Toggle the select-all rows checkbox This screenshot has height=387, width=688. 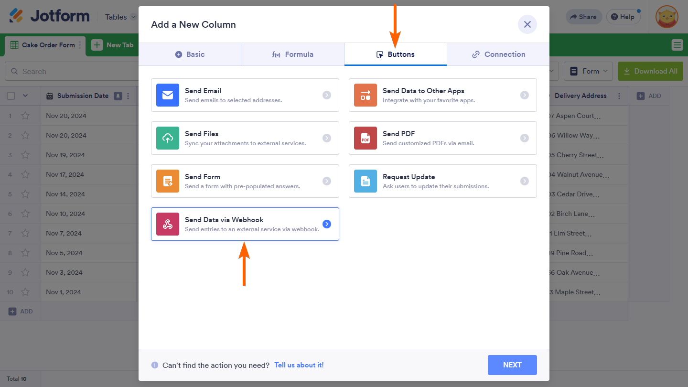click(x=11, y=96)
